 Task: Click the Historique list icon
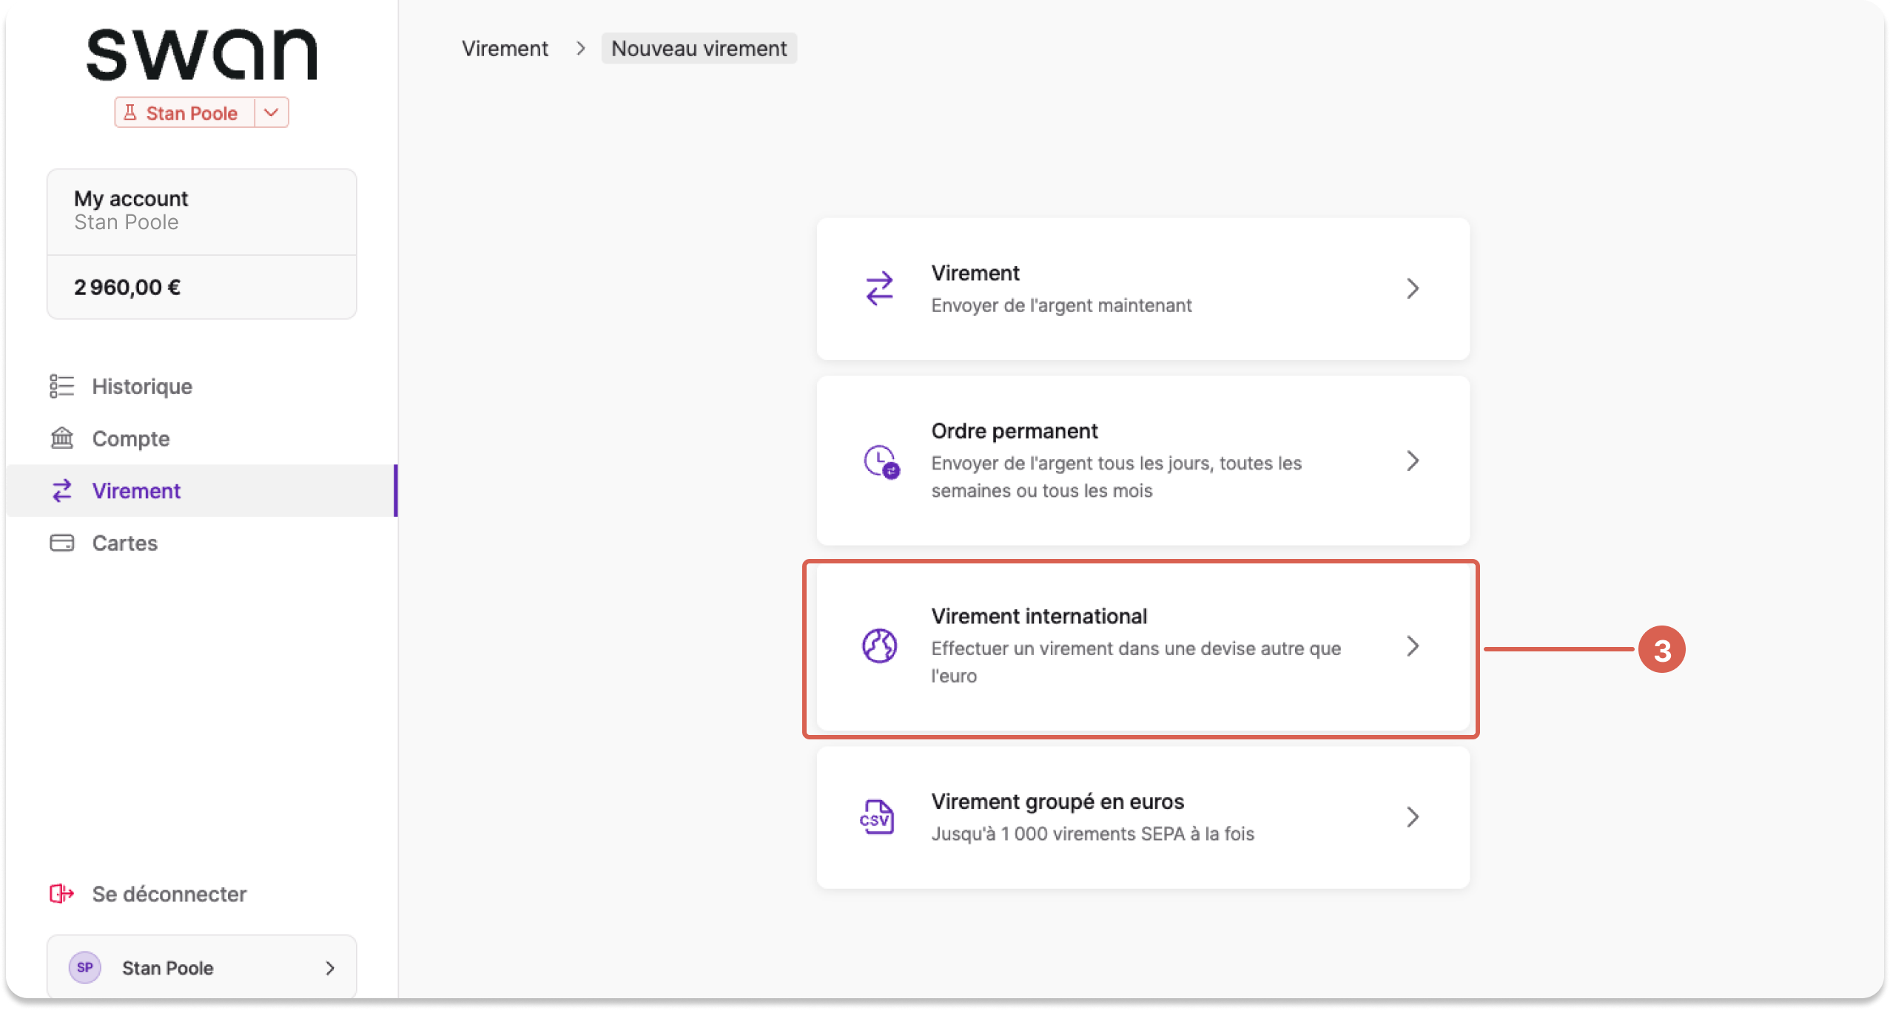coord(62,386)
